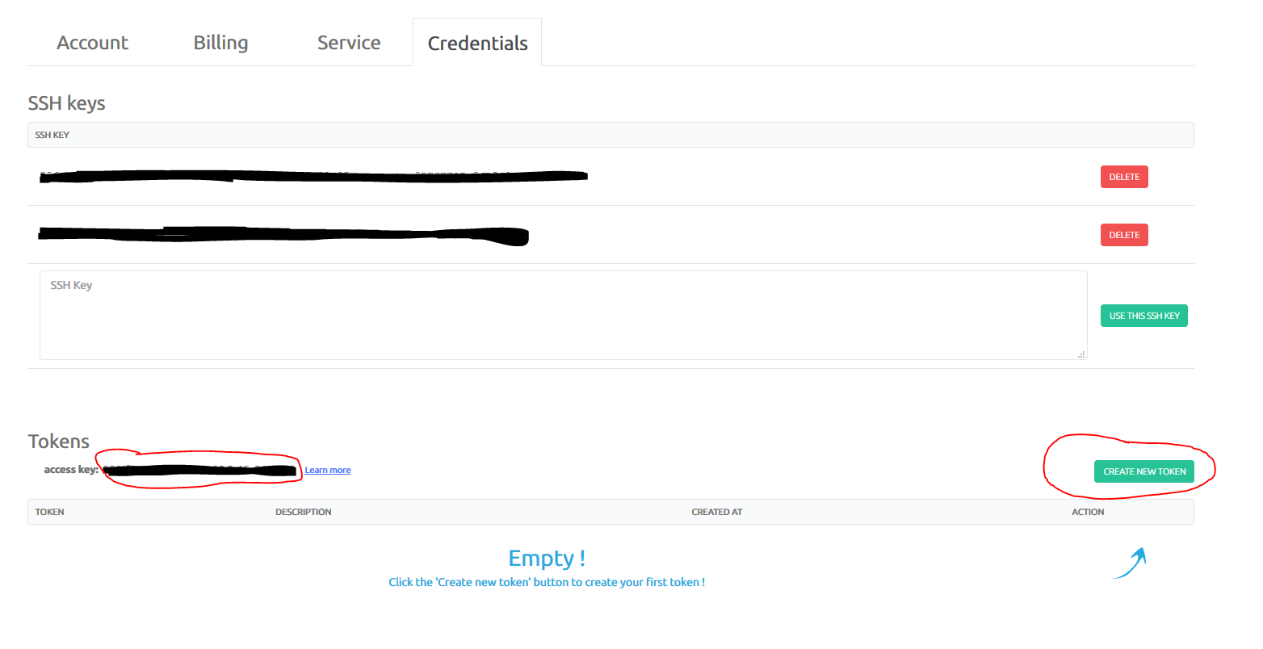Click Create New Token button
The image size is (1263, 649).
pos(1143,471)
